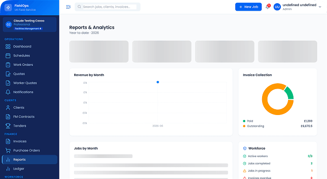Click the Outstanding orange legend dot
Viewport: 327px width, 179px height.
click(x=244, y=126)
